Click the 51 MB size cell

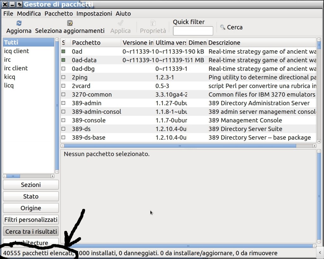tap(196, 60)
